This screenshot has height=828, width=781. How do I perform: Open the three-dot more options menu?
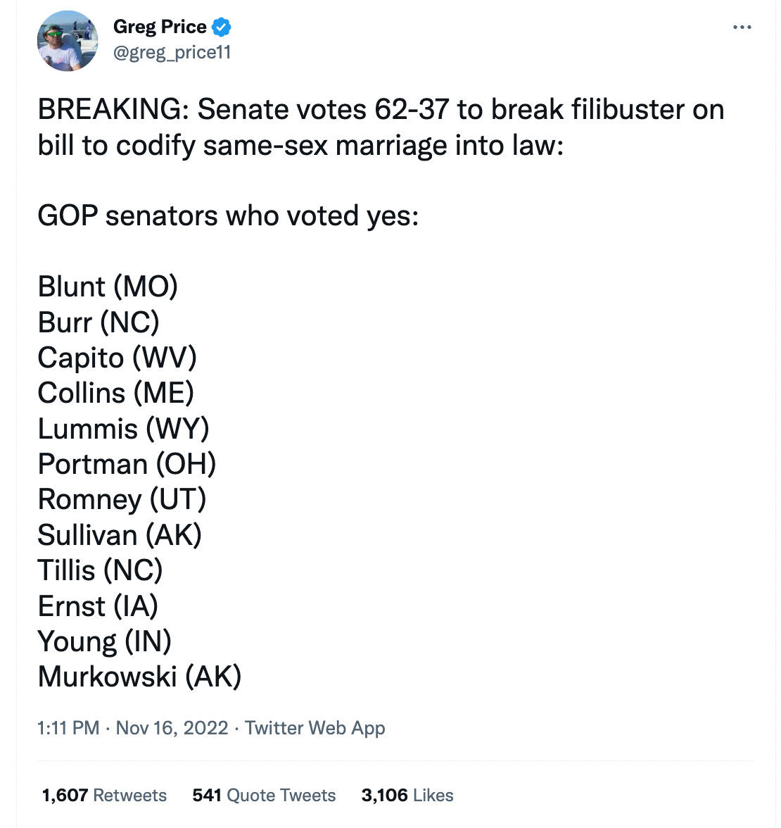click(x=742, y=27)
